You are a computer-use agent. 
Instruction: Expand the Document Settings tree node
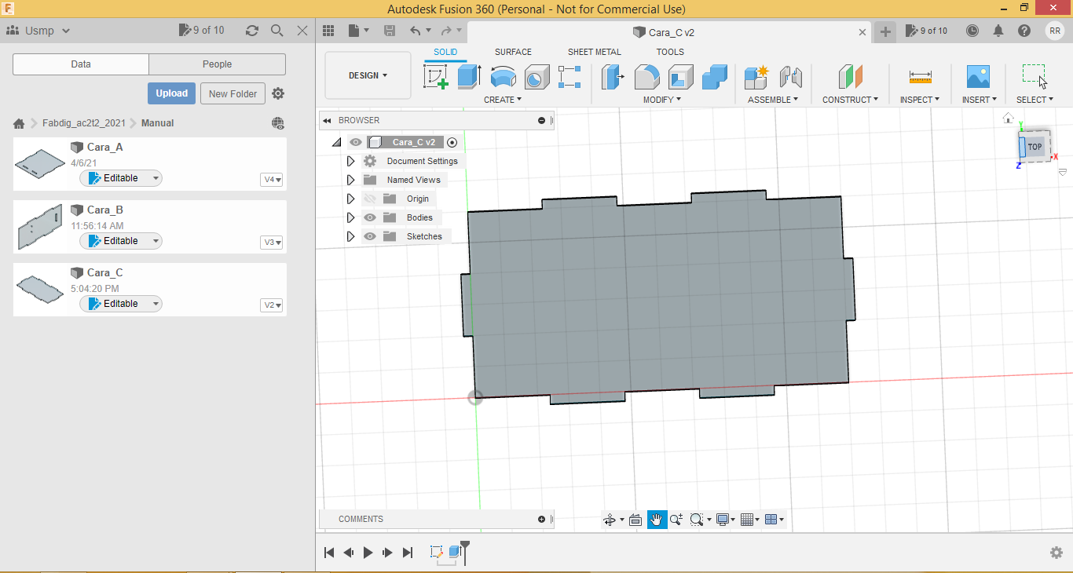351,161
